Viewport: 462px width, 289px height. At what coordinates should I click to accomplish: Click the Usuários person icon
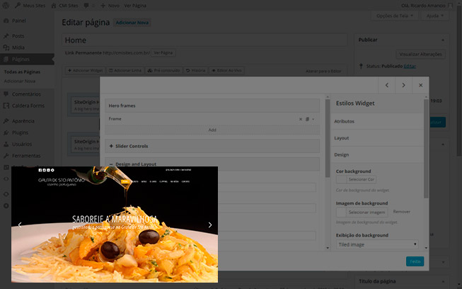(6, 144)
